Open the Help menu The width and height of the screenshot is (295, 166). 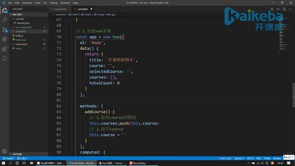[76, 3]
